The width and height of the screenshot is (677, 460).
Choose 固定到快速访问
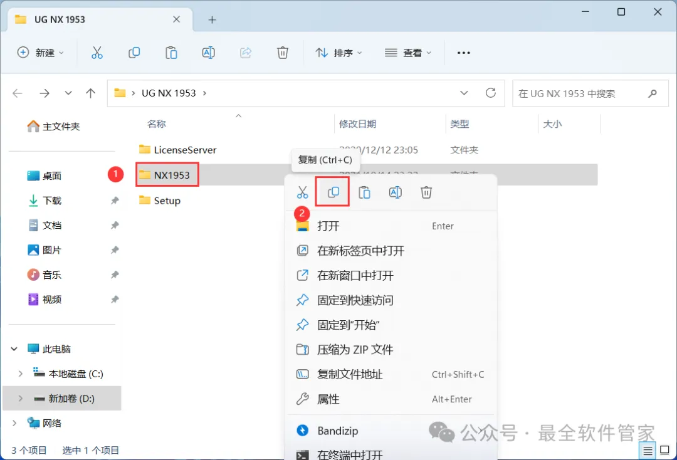tap(391, 300)
